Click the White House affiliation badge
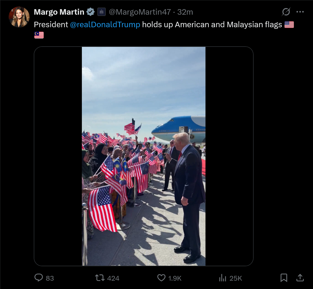 pyautogui.click(x=101, y=12)
